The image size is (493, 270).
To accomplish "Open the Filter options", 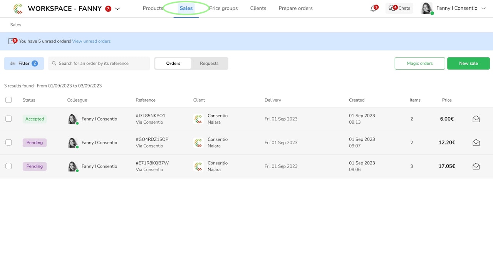I will 24,64.
